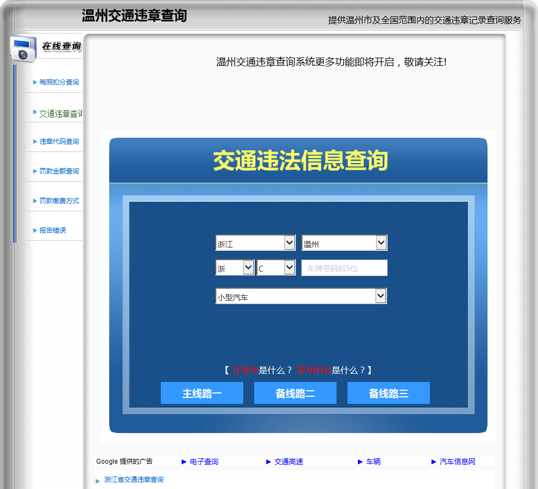Click the 交通违法信息查询 banner heading
The width and height of the screenshot is (538, 489).
point(300,160)
